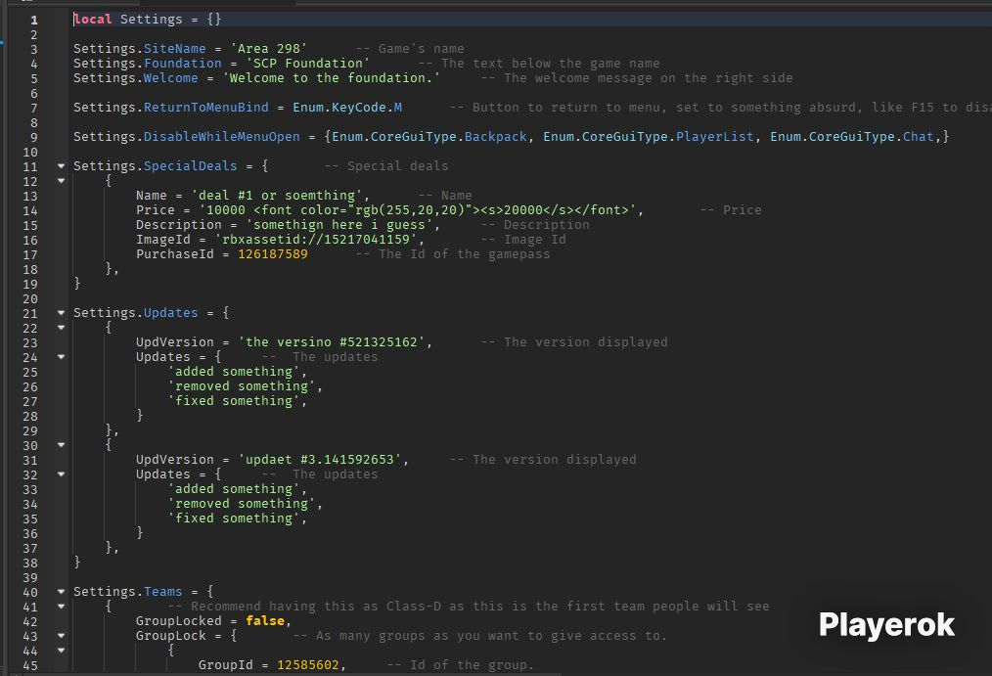Collapse the fold arrow on line 22

pos(62,328)
